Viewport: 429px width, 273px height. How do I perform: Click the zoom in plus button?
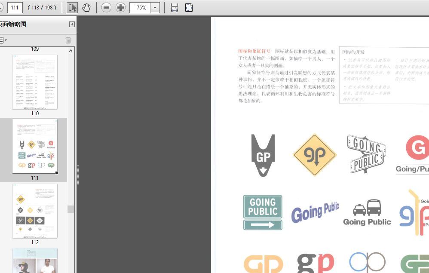(x=121, y=8)
